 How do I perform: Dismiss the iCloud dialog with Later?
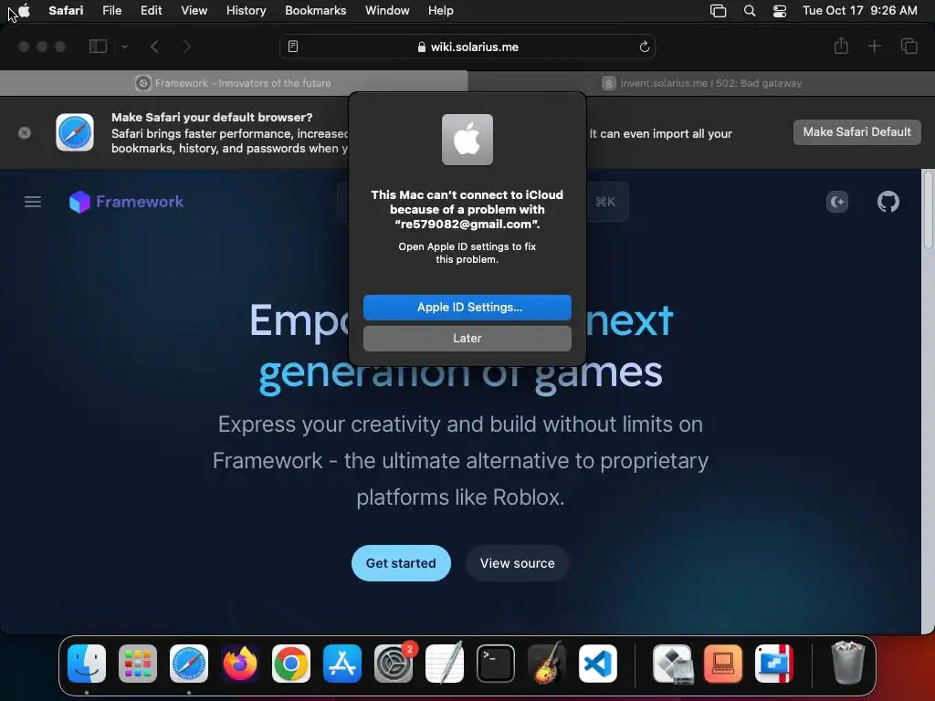(x=467, y=338)
